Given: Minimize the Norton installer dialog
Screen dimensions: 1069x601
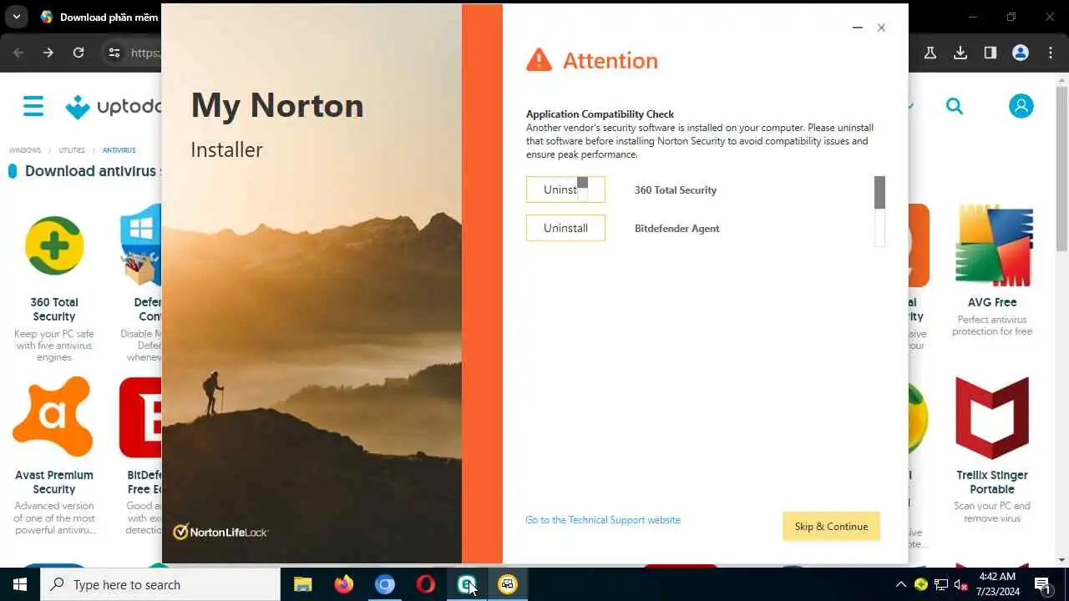Looking at the screenshot, I should (857, 28).
